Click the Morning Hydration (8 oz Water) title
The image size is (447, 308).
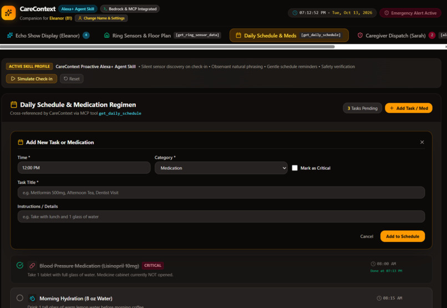tap(76, 299)
